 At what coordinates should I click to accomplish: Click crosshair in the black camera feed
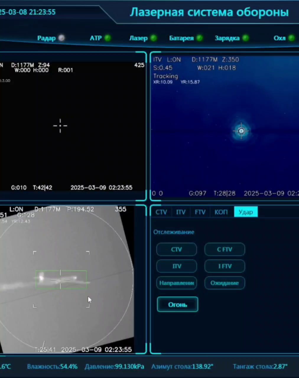coord(60,126)
